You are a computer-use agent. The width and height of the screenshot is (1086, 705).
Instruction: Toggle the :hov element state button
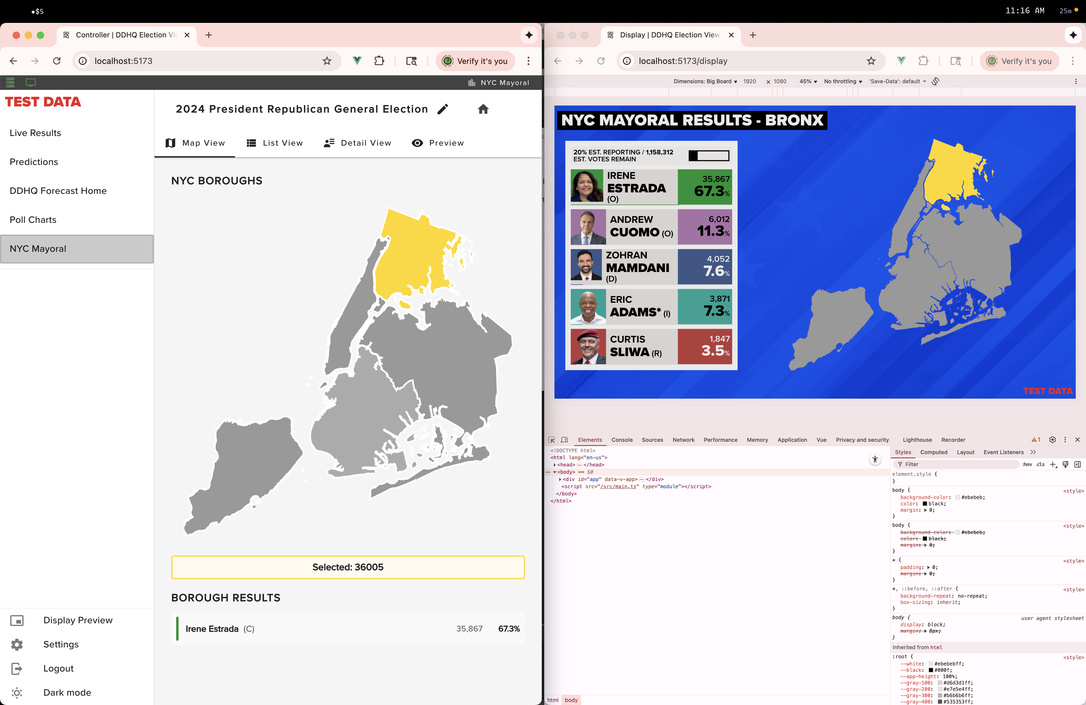1027,464
